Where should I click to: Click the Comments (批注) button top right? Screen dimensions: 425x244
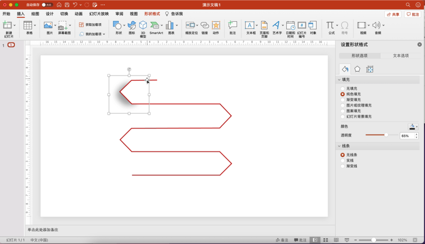coord(413,15)
